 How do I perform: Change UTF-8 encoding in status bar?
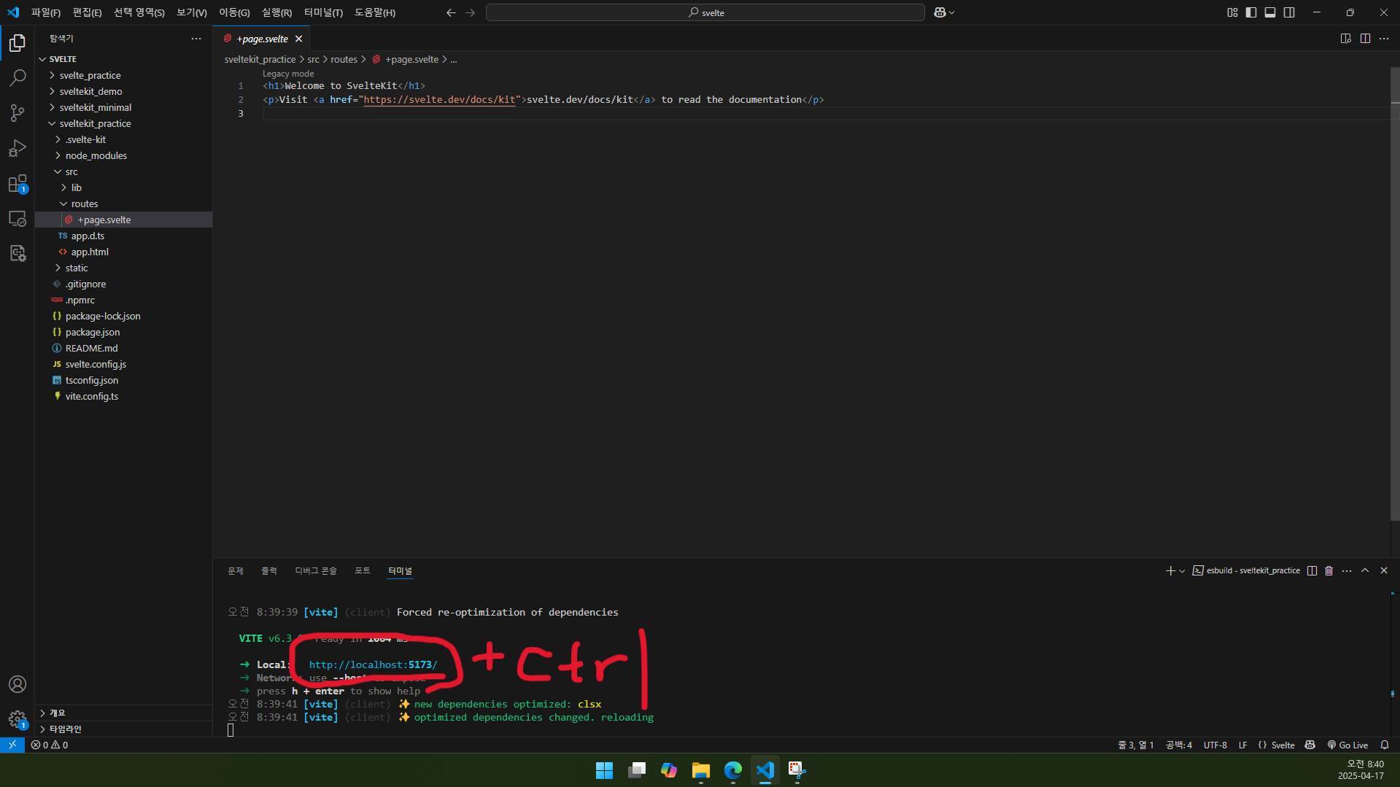[1215, 745]
